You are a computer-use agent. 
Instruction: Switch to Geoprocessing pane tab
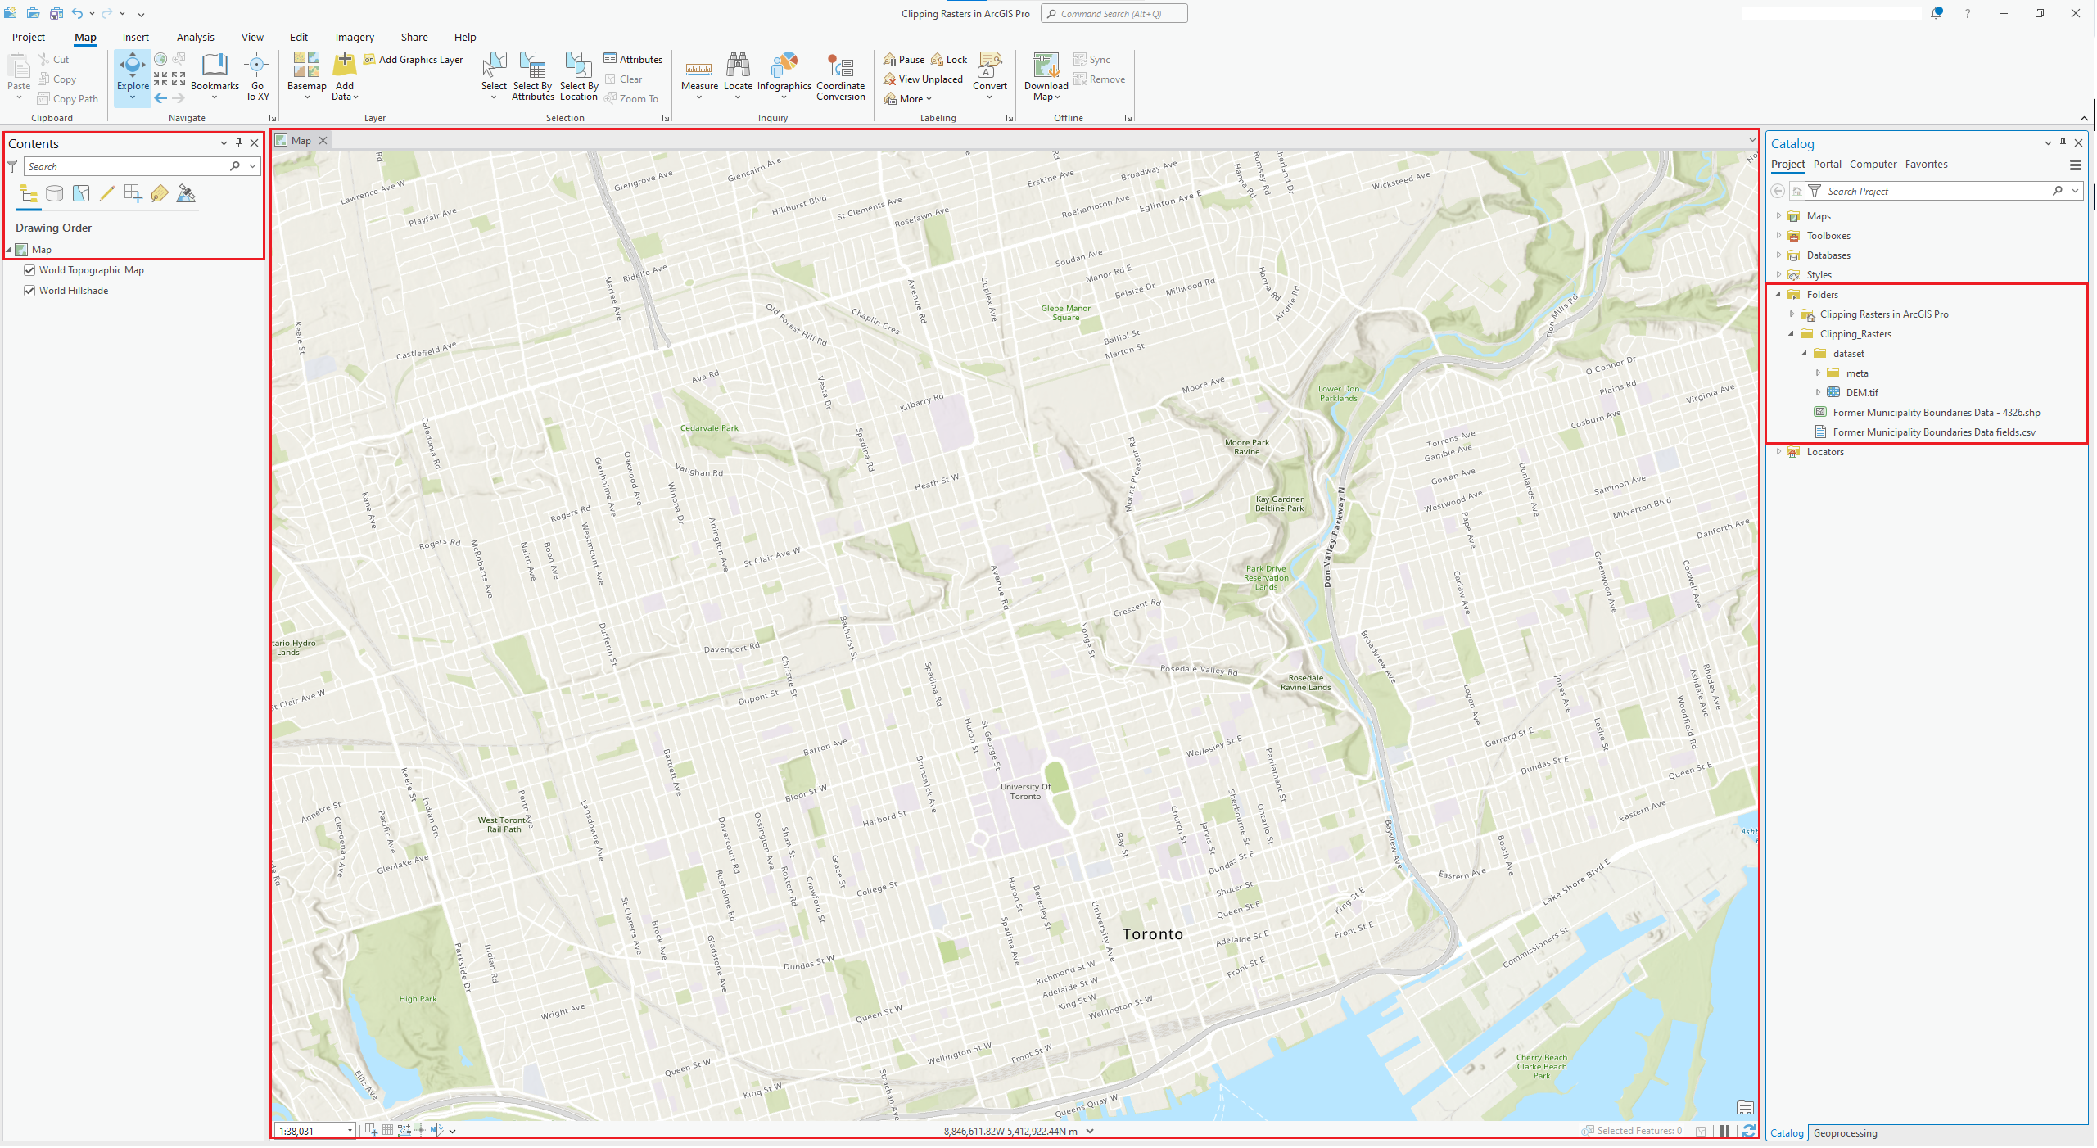(1844, 1133)
